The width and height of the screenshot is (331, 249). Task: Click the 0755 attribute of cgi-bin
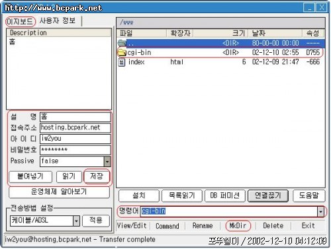point(313,52)
